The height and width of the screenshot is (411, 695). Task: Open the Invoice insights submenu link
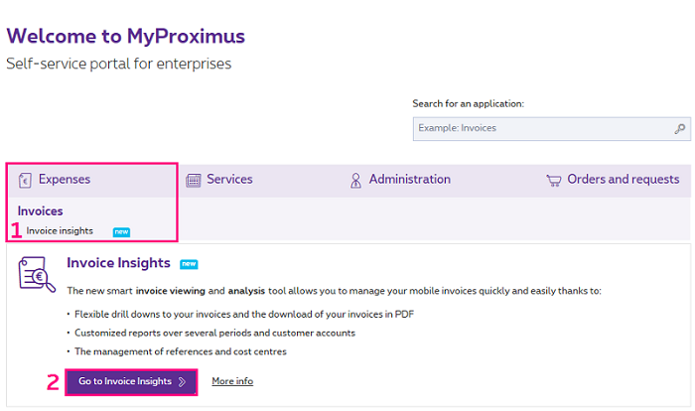click(60, 231)
